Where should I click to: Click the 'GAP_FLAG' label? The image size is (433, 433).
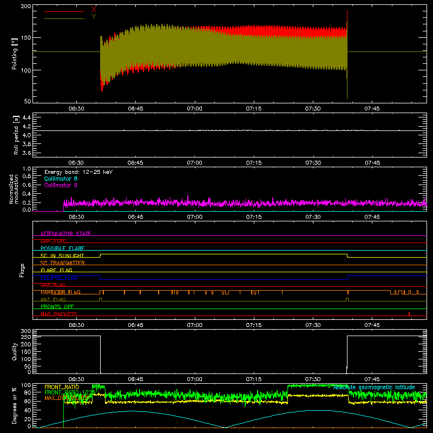coord(53,241)
